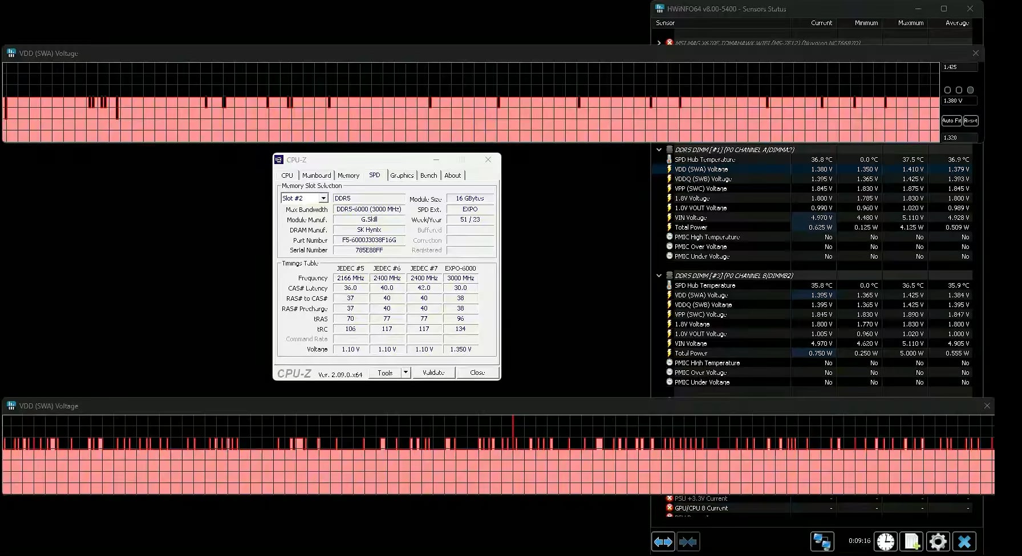
Task: Click the 1.320 lower limit field of top graph
Action: click(959, 138)
